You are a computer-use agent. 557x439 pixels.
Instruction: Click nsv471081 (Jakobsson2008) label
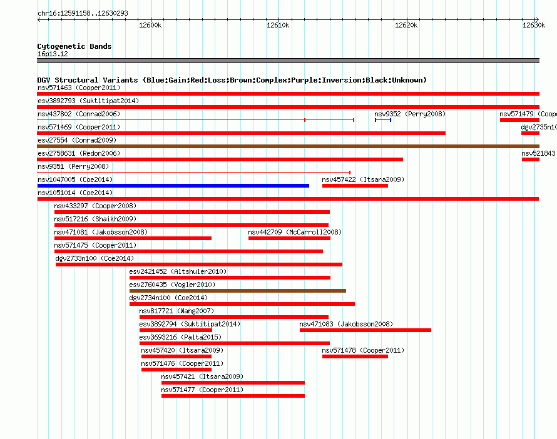101,232
